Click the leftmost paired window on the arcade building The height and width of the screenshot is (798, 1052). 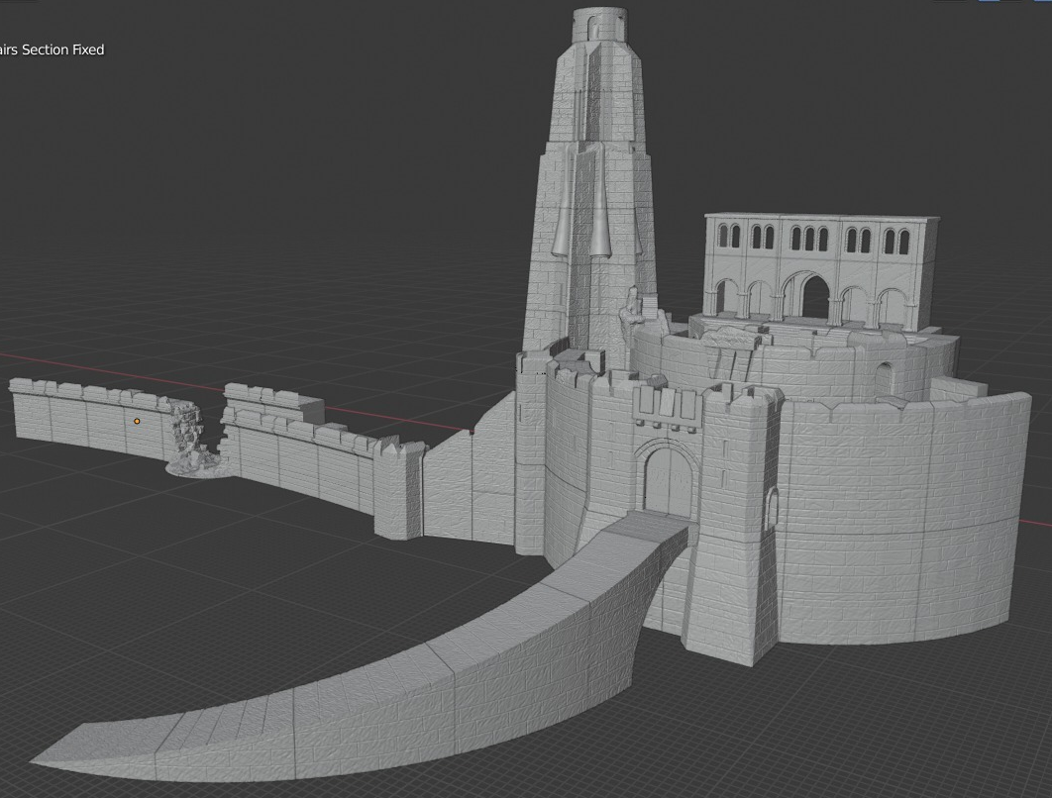pyautogui.click(x=728, y=236)
